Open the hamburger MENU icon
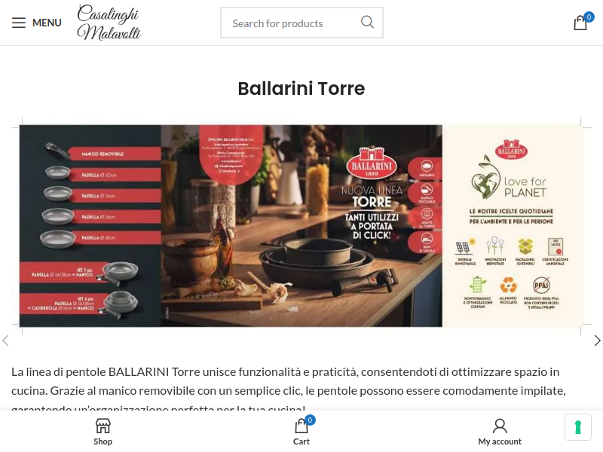The image size is (603, 452). 18,23
